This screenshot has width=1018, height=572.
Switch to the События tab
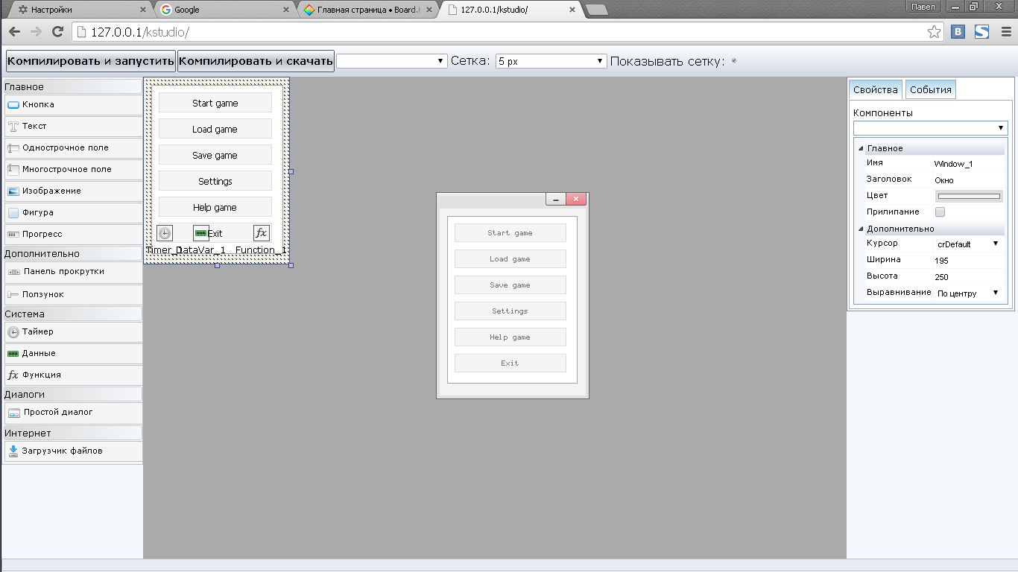930,90
